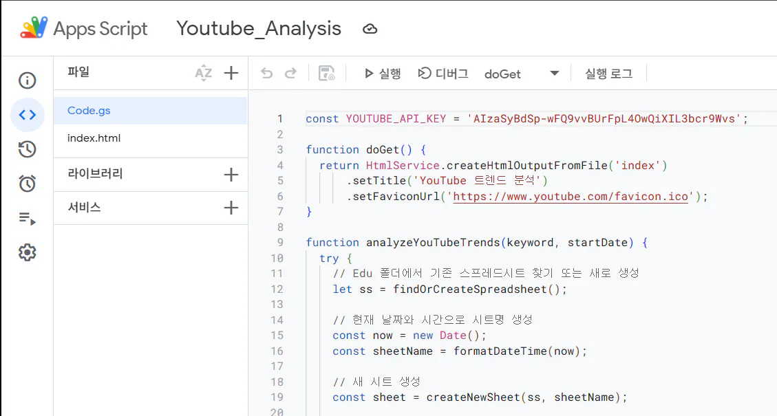Select the Code.gs file
This screenshot has height=416, width=777.
point(150,111)
